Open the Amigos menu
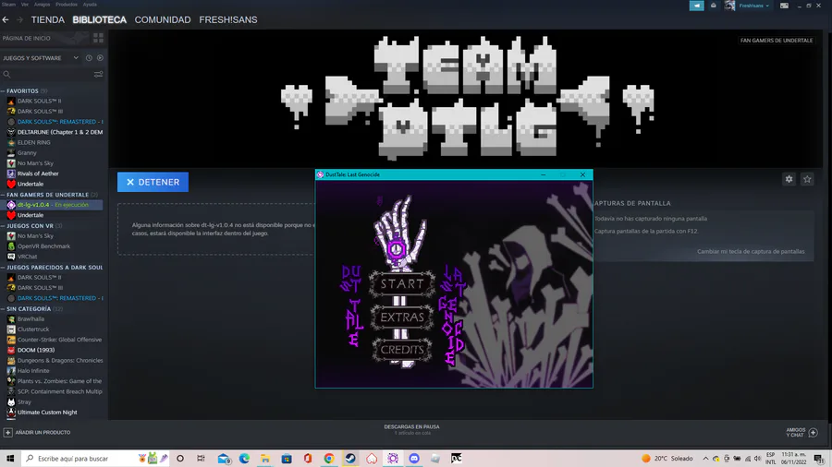Image resolution: width=832 pixels, height=467 pixels. pyautogui.click(x=42, y=5)
